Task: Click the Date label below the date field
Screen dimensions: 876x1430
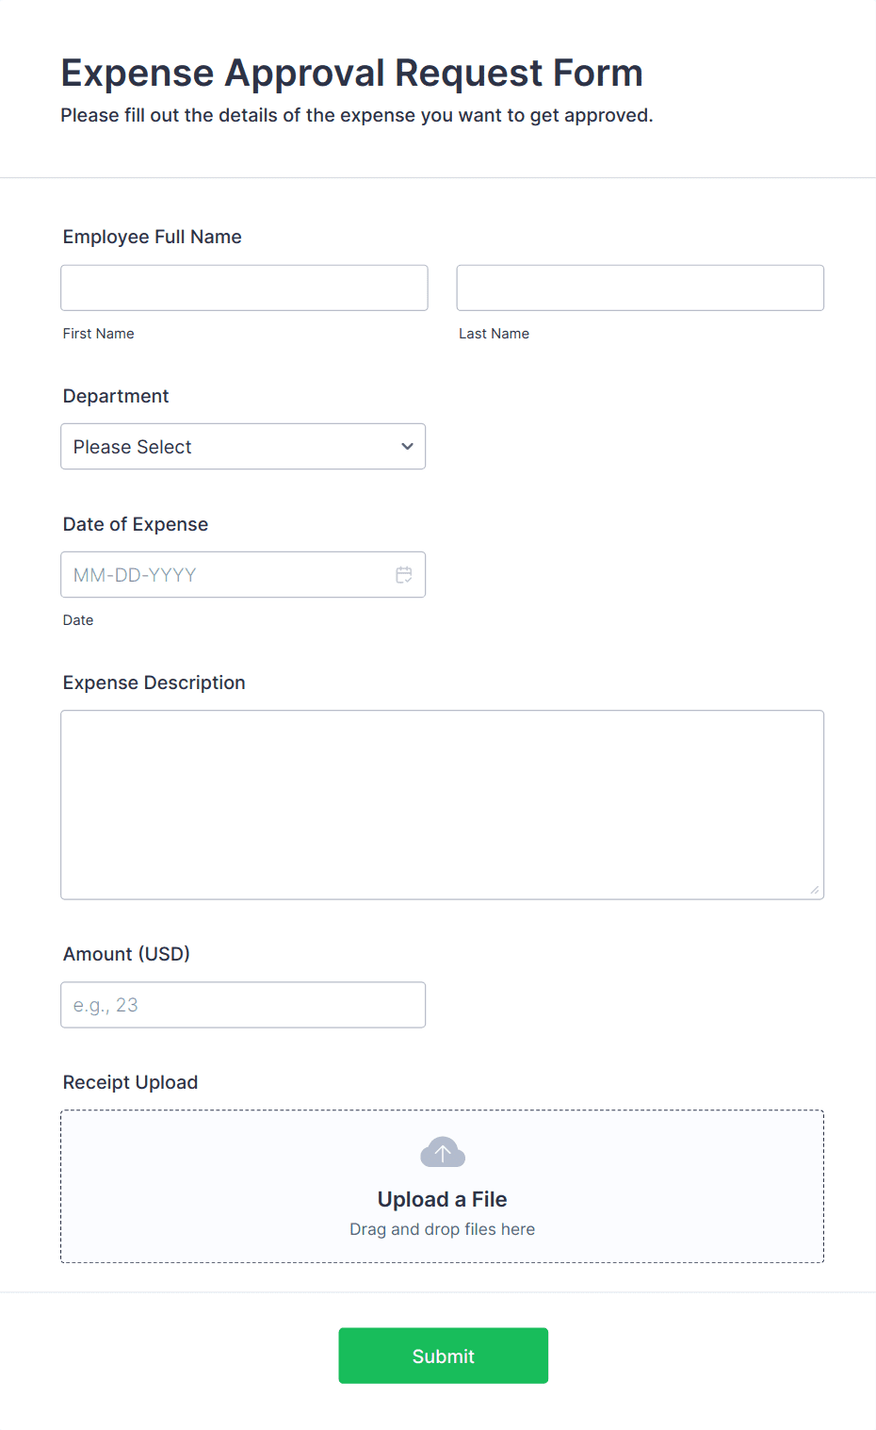Action: pos(78,619)
